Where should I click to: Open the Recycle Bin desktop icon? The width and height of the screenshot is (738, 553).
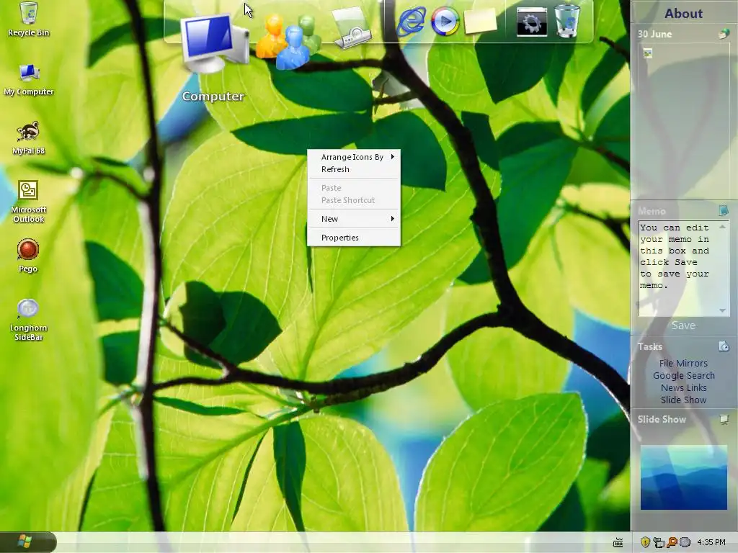click(28, 19)
